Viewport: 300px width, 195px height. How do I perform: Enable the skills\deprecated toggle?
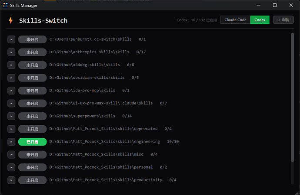[x=32, y=129]
